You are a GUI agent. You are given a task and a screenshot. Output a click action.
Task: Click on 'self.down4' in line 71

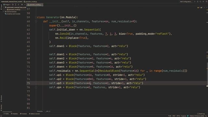click(x=57, y=67)
